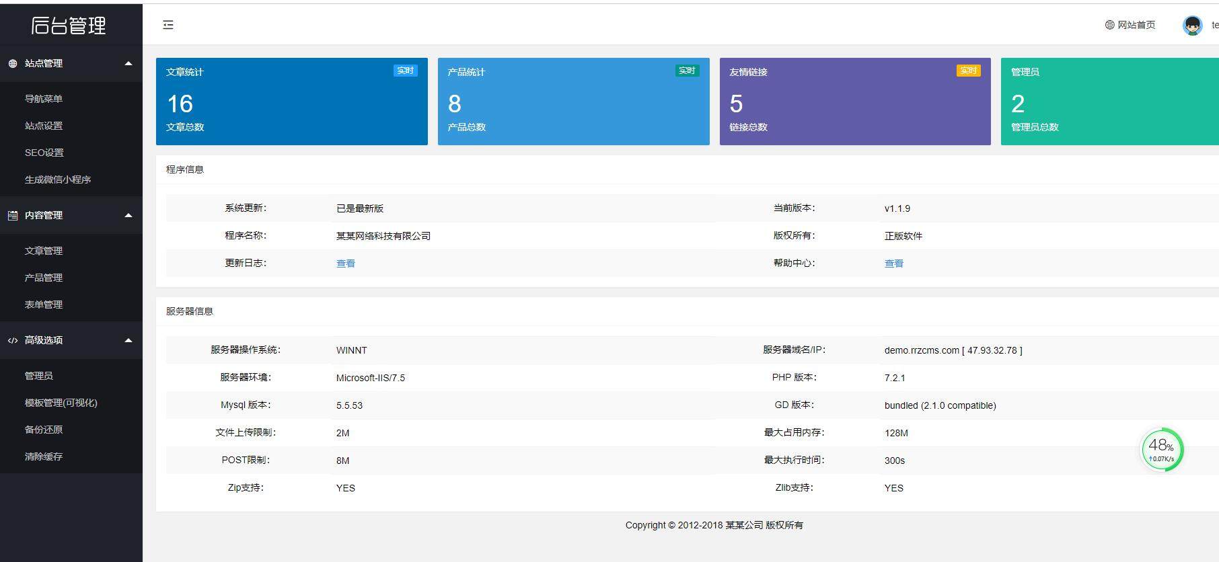The image size is (1219, 562).
Task: Click the GD value bundled (2.1.0 compatible)
Action: [940, 405]
